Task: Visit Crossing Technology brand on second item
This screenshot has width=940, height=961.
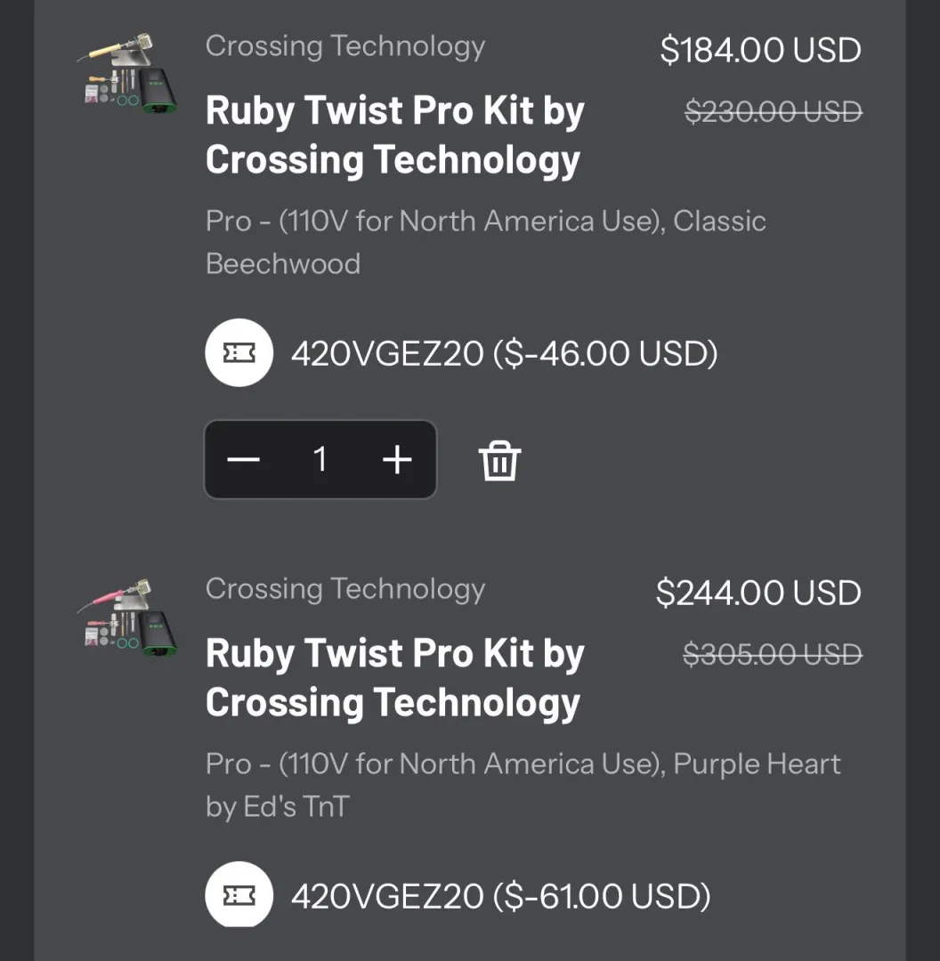Action: click(x=345, y=588)
